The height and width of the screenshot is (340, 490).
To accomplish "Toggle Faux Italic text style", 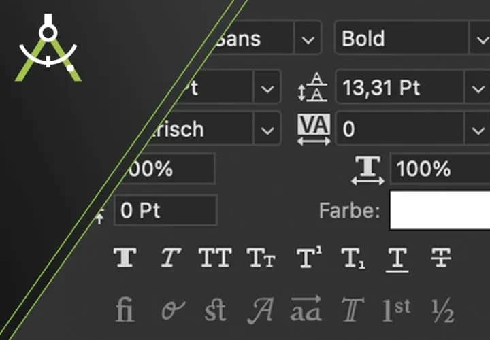I will pyautogui.click(x=169, y=258).
